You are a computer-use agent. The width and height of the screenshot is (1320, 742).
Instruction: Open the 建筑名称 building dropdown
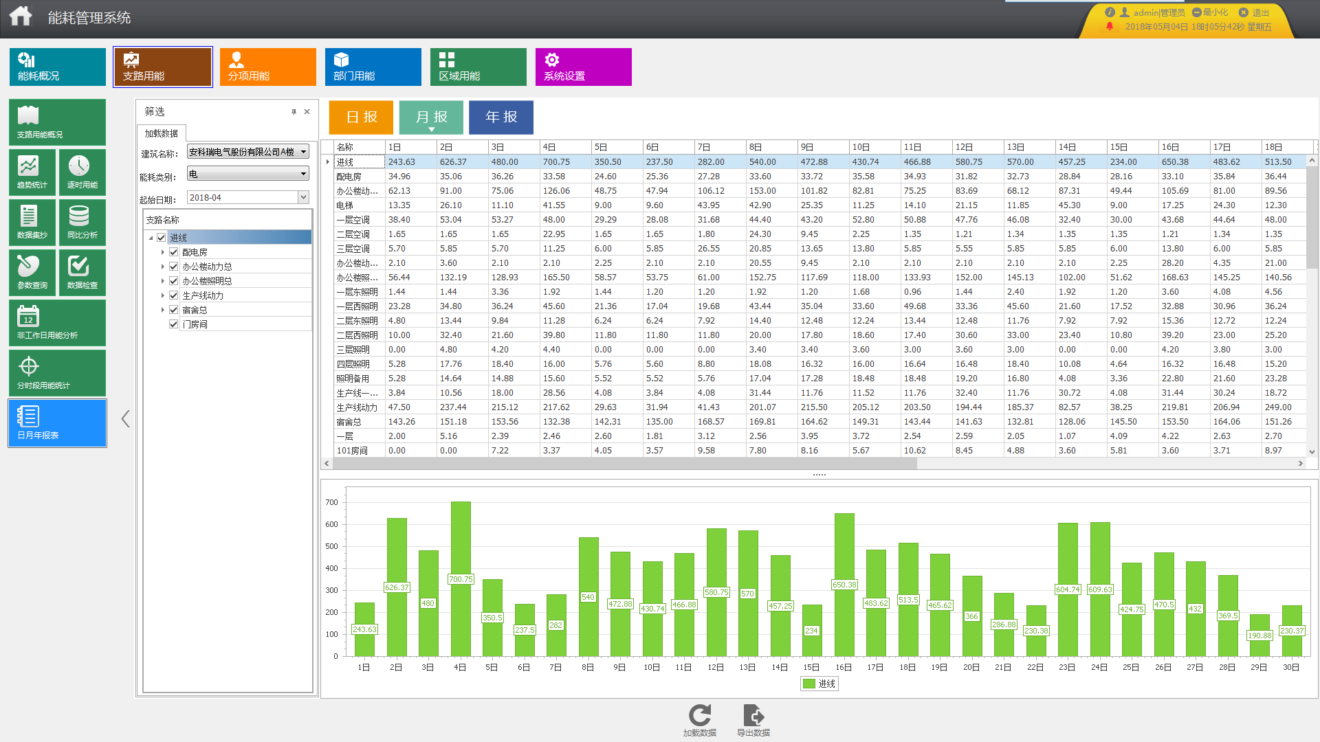pyautogui.click(x=303, y=152)
